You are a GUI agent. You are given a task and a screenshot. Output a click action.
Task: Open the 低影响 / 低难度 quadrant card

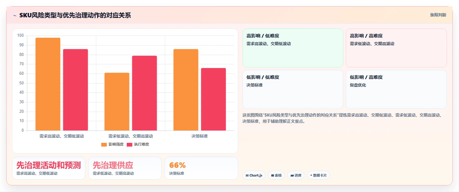[x=293, y=89]
